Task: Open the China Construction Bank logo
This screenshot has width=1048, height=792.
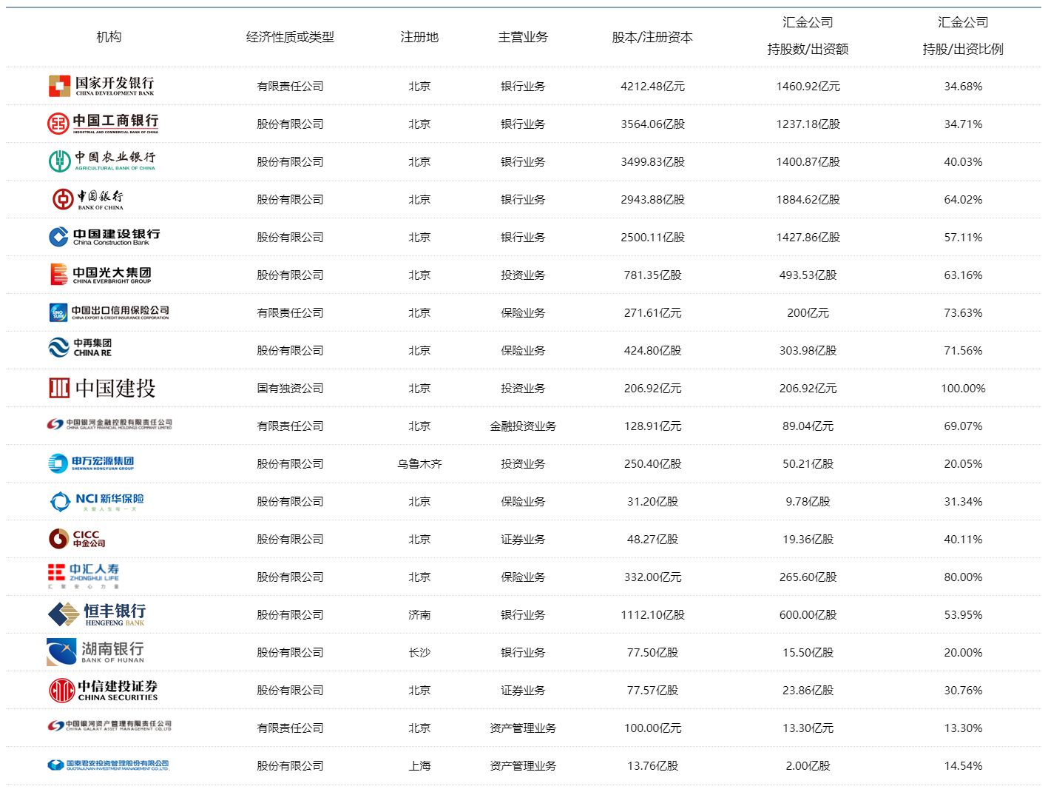Action: pos(104,237)
